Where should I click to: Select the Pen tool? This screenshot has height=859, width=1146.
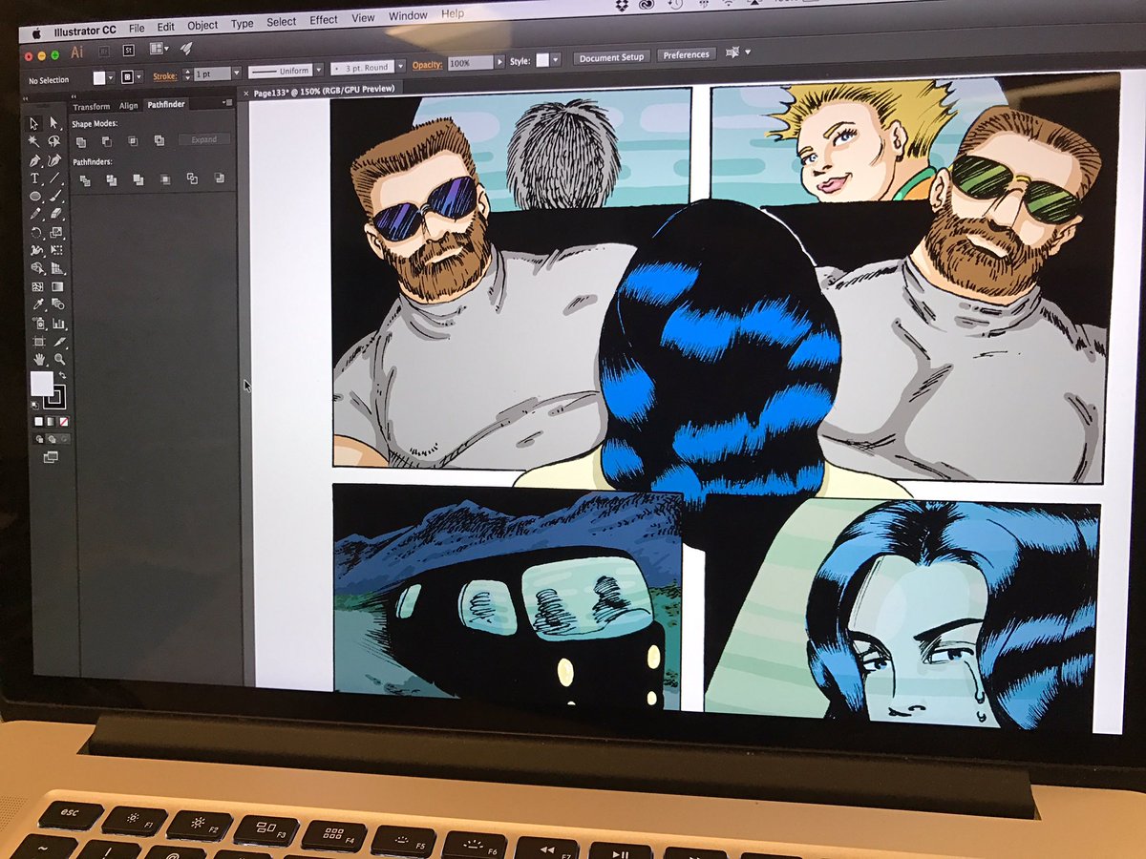(x=34, y=159)
